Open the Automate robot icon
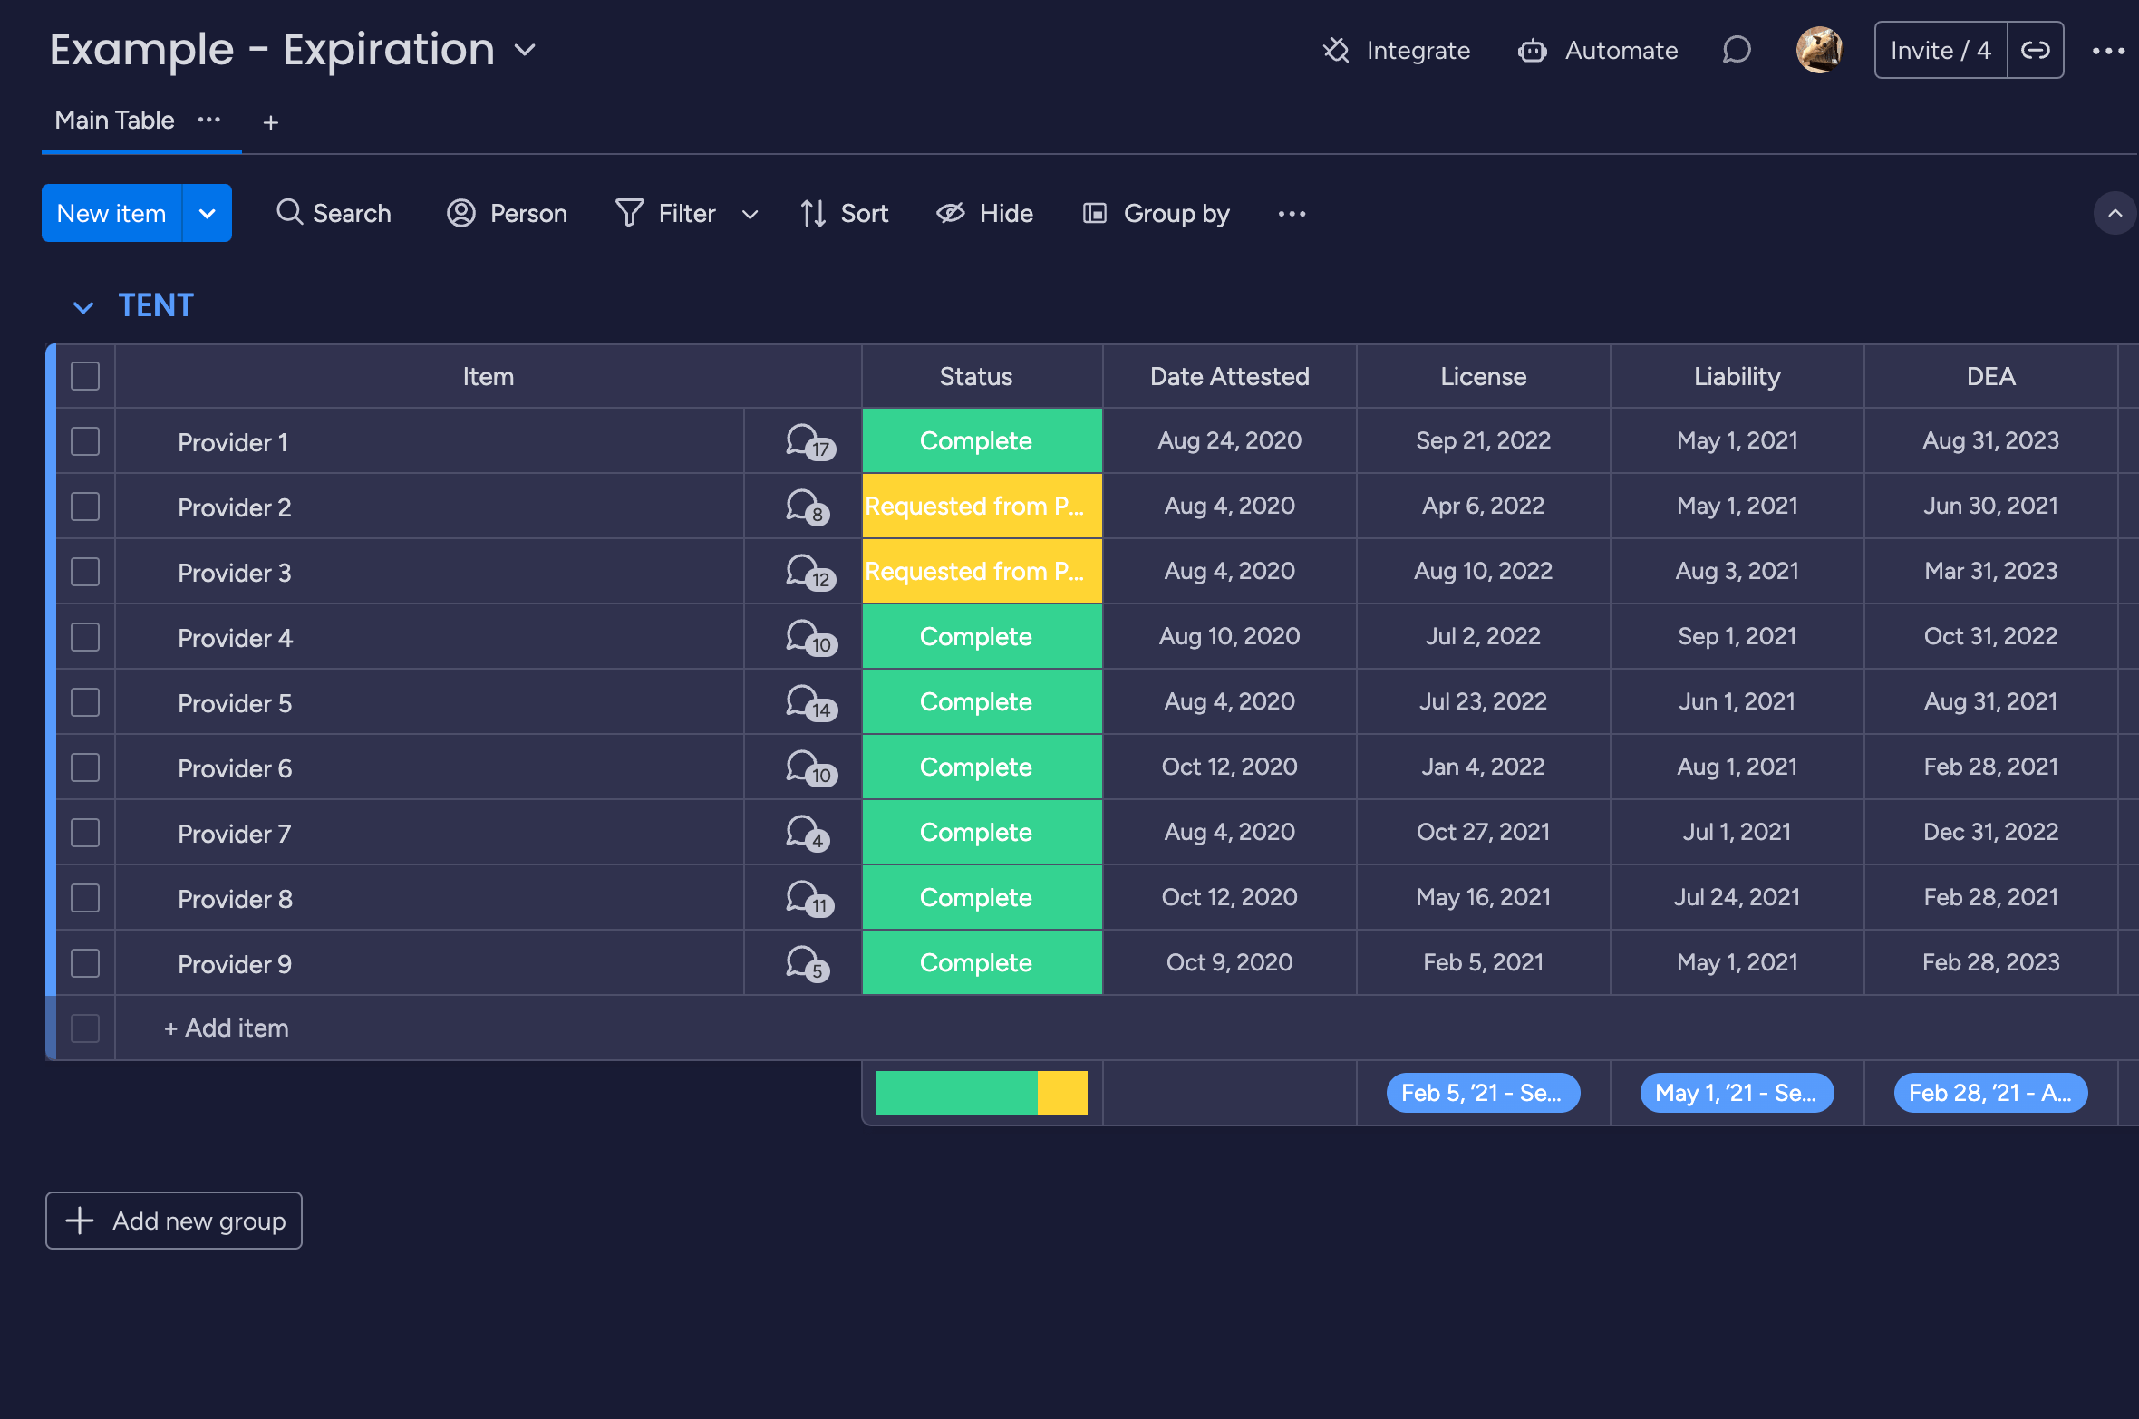Screen dimensions: 2139x1419 click(1533, 51)
